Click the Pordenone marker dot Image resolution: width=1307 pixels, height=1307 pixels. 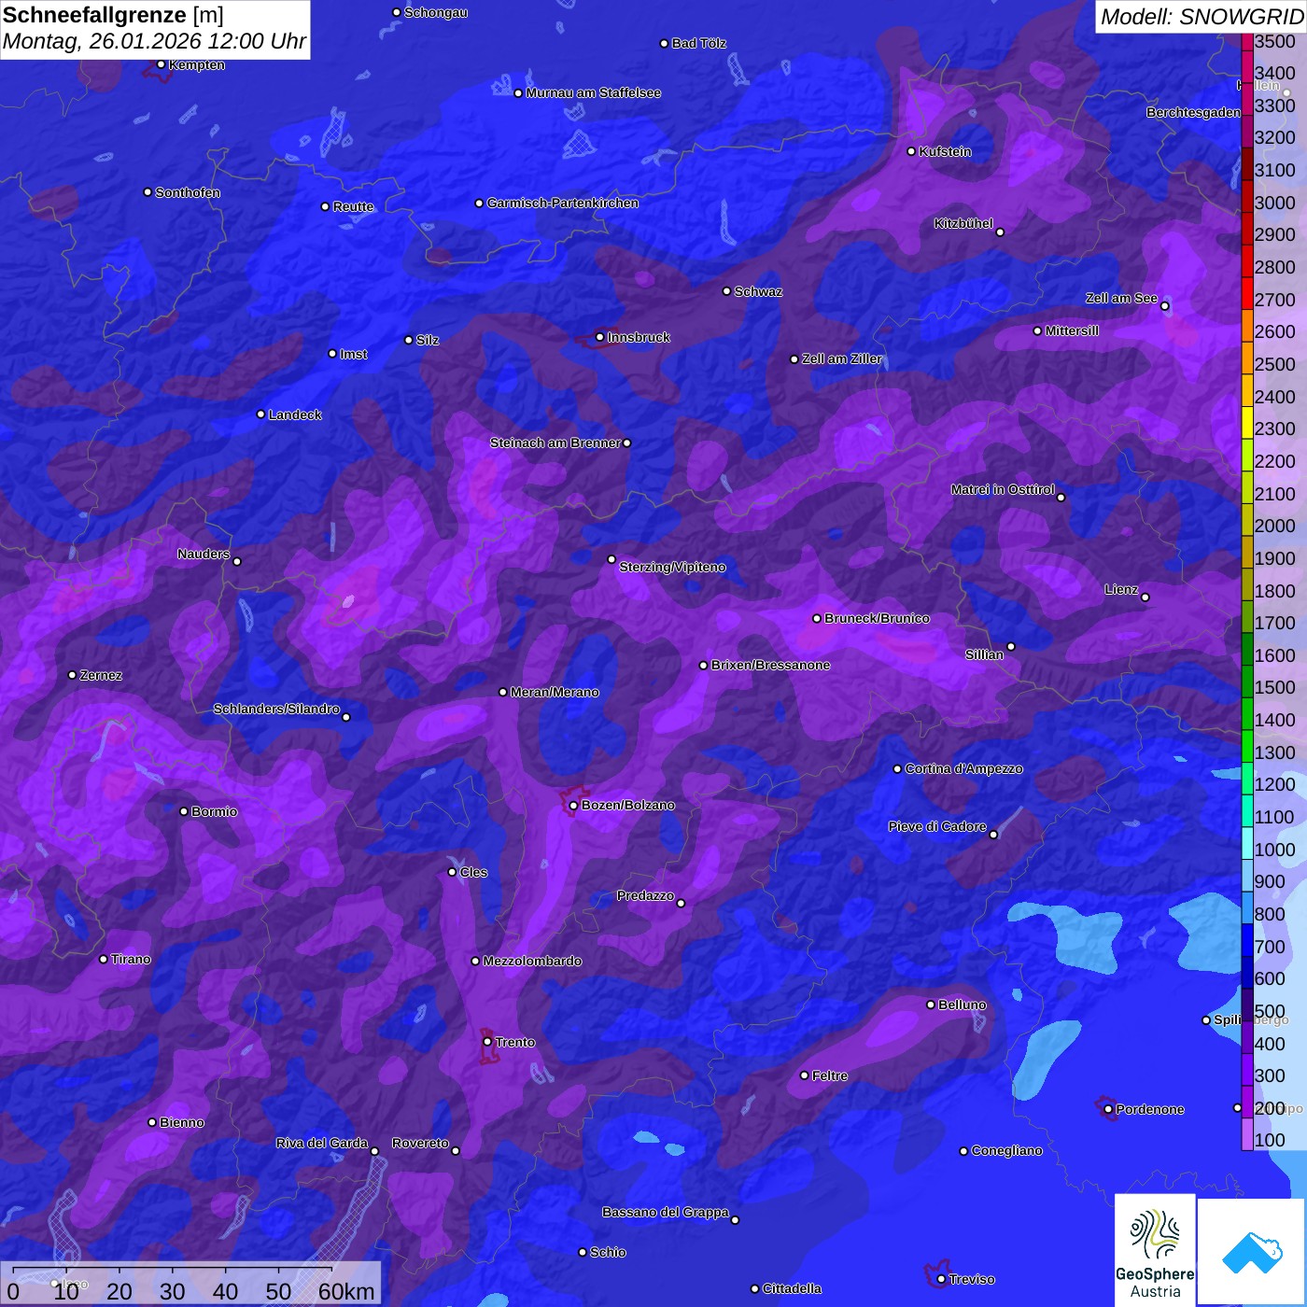(x=1108, y=1109)
